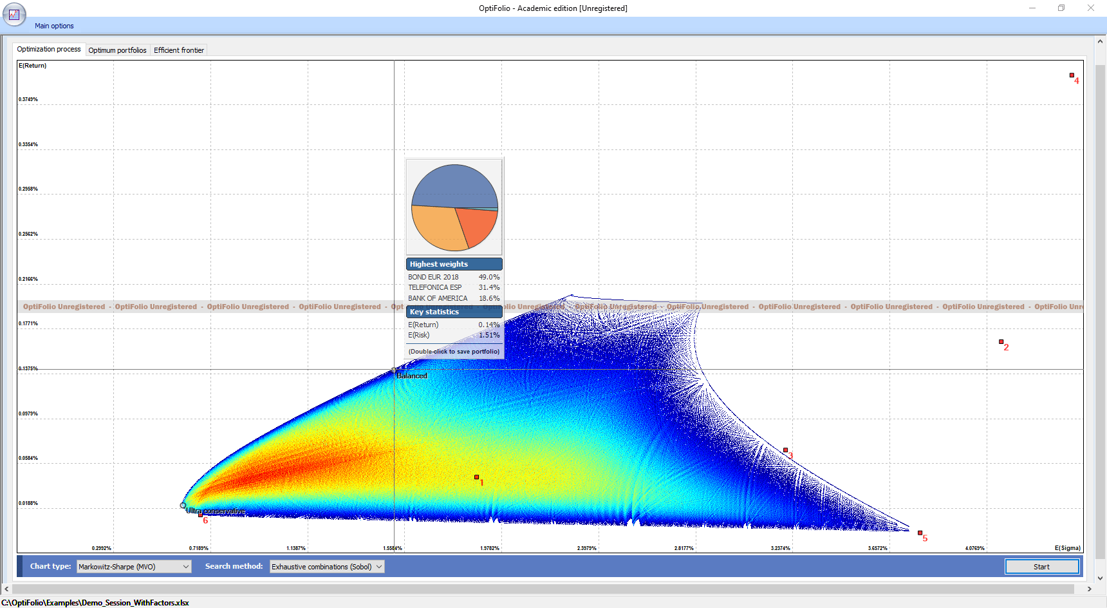
Task: Select red asset marker 1
Action: coord(476,477)
